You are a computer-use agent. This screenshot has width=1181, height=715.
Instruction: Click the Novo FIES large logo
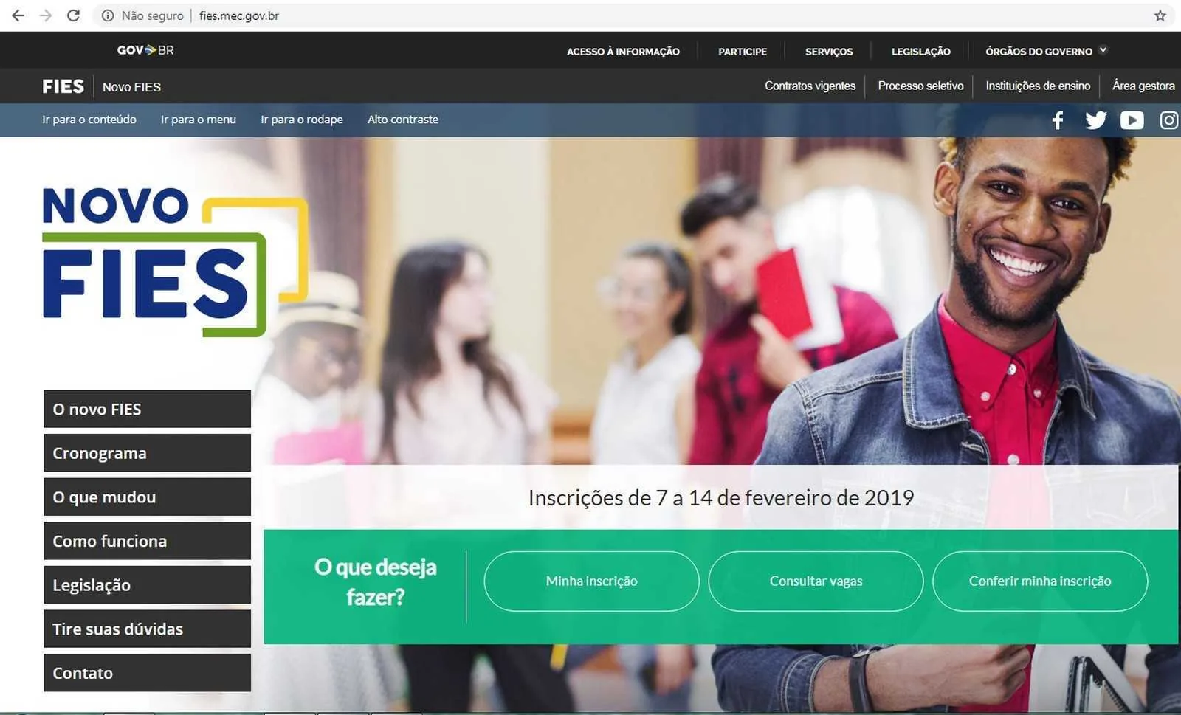tap(175, 262)
